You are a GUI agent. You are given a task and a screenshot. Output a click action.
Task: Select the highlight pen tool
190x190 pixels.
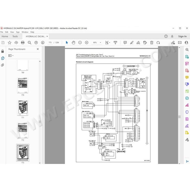132,43
